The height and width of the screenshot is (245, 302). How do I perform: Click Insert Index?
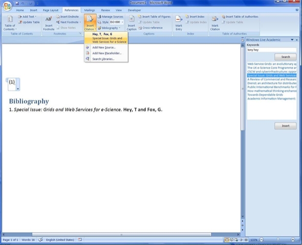(195, 16)
